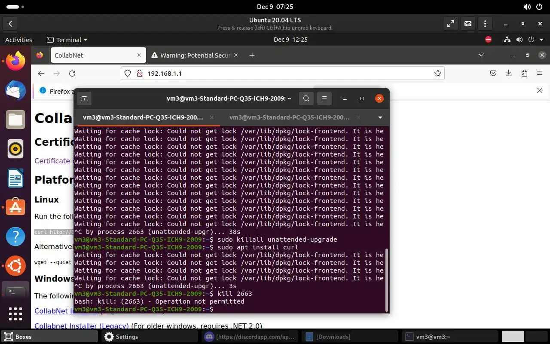This screenshot has width=550, height=344.
Task: Click the 'kill 2663' command line
Action: coord(235,294)
